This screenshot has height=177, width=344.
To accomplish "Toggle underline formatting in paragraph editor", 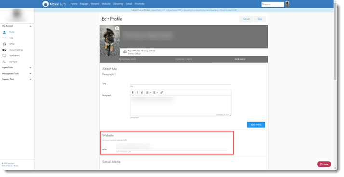I will [x=142, y=93].
